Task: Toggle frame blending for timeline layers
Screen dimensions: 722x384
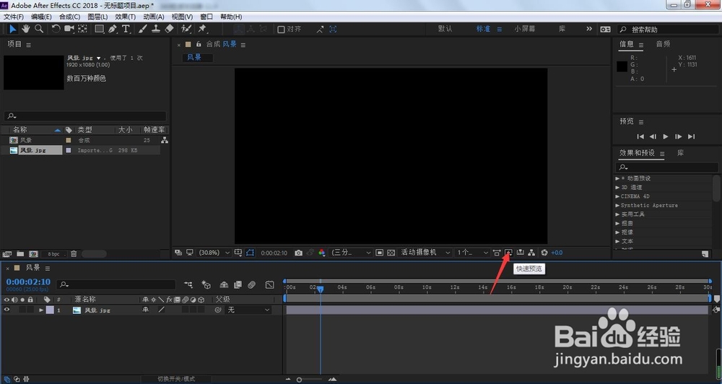Action: (x=238, y=285)
